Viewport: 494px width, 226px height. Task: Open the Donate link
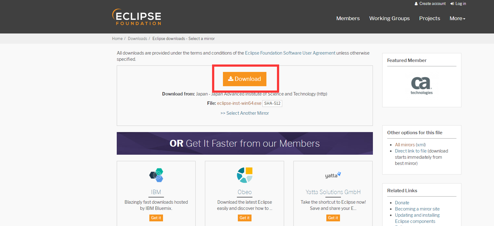[x=402, y=203]
